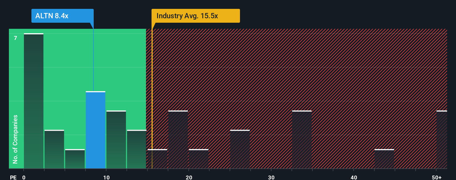
Task: Click the No. of Companies axis title
Action: [15, 139]
